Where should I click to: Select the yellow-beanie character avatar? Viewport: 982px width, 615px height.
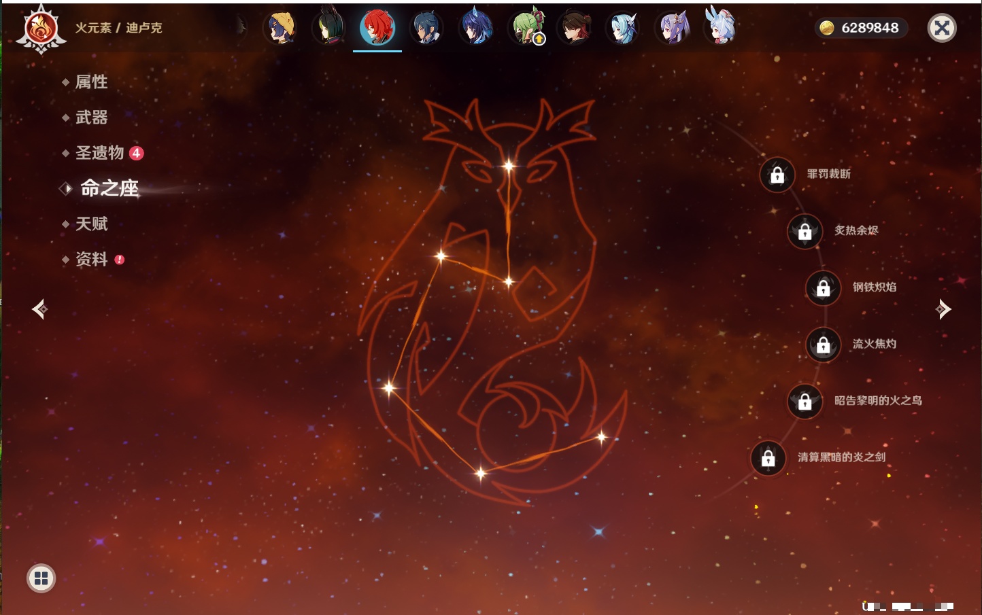tap(280, 27)
